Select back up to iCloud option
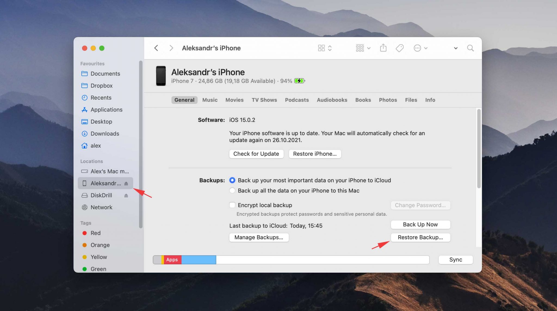The height and width of the screenshot is (311, 557). coord(232,180)
